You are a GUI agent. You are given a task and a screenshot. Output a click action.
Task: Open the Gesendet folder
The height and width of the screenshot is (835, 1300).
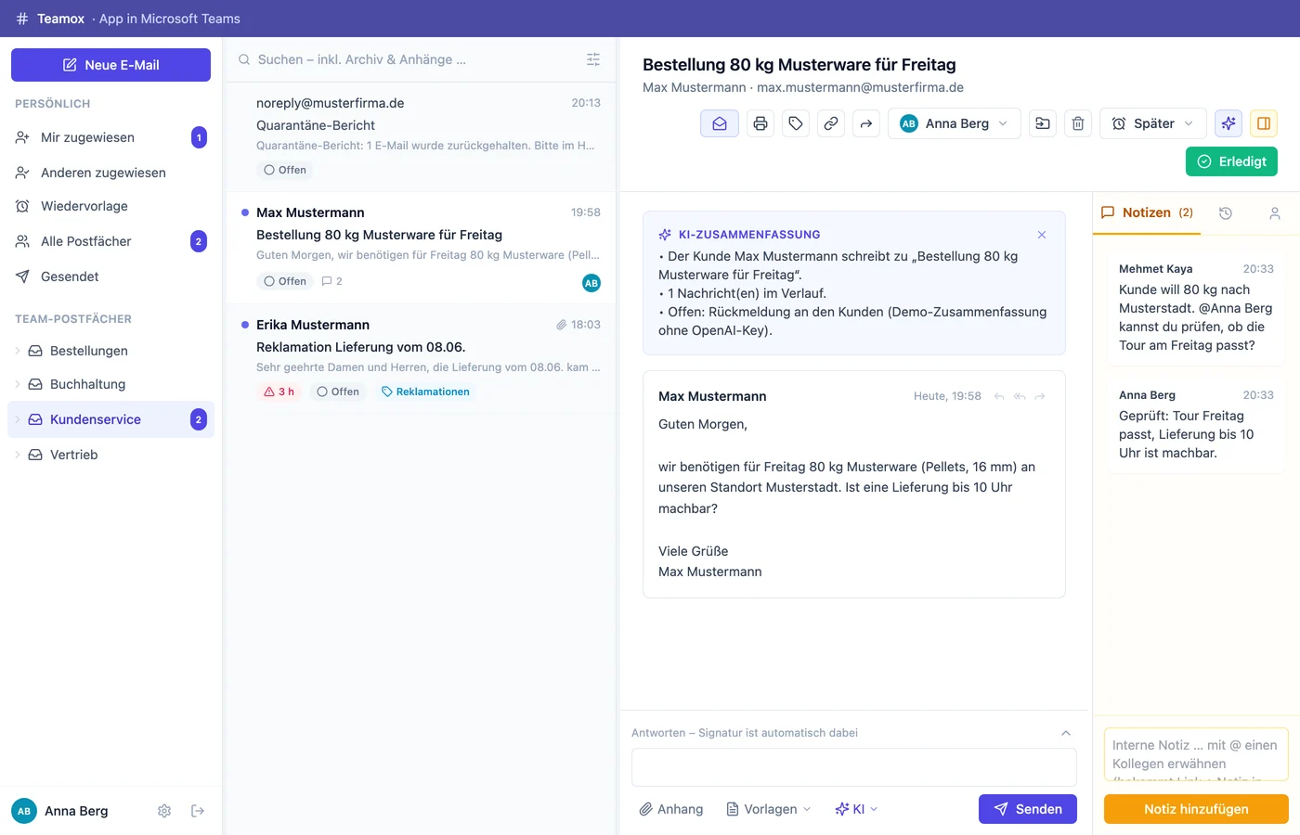(110, 276)
